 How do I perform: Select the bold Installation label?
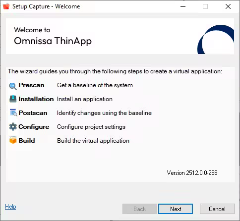tap(36, 99)
